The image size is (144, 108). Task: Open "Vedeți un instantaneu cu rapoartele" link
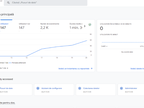pyautogui.click(x=74, y=69)
